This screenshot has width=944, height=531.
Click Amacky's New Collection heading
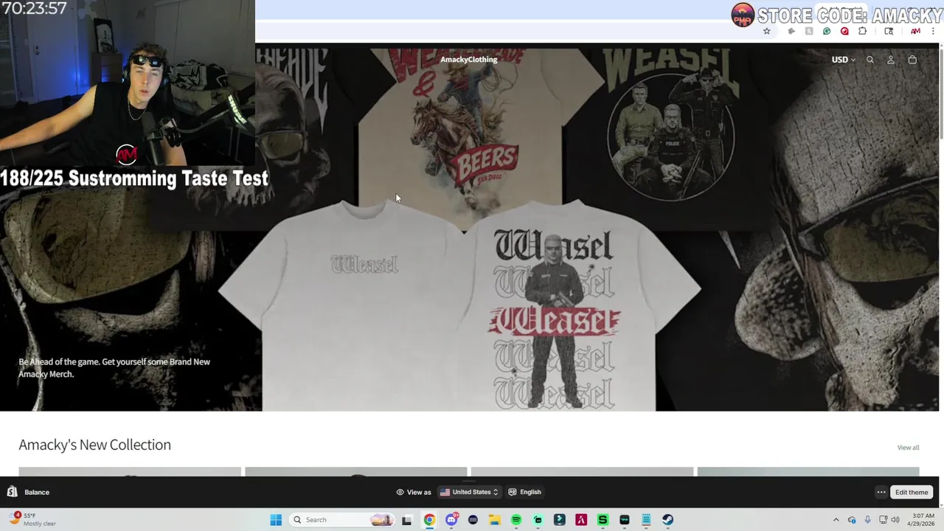click(x=94, y=445)
